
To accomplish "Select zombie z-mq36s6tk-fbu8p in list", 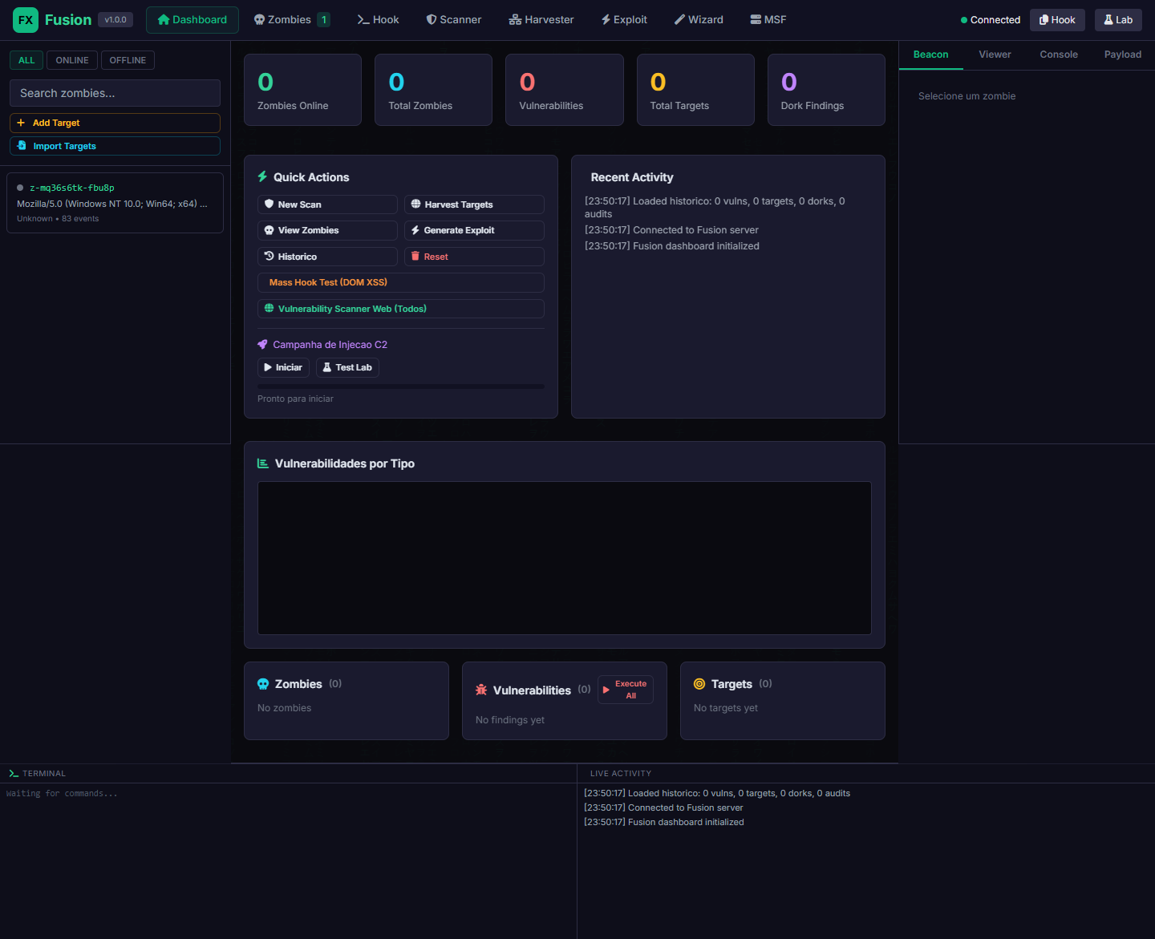I will [x=115, y=203].
